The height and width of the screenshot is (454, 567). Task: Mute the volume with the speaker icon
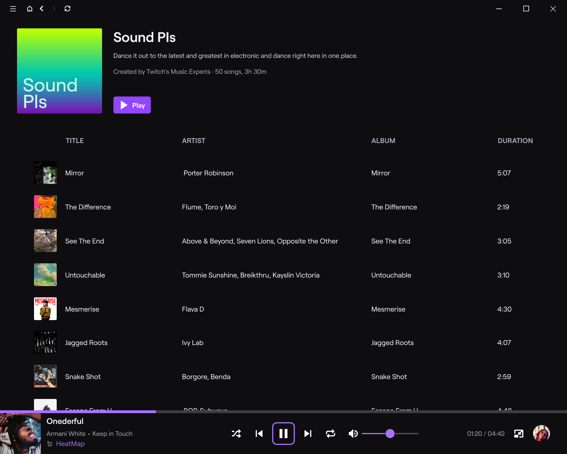tap(353, 434)
